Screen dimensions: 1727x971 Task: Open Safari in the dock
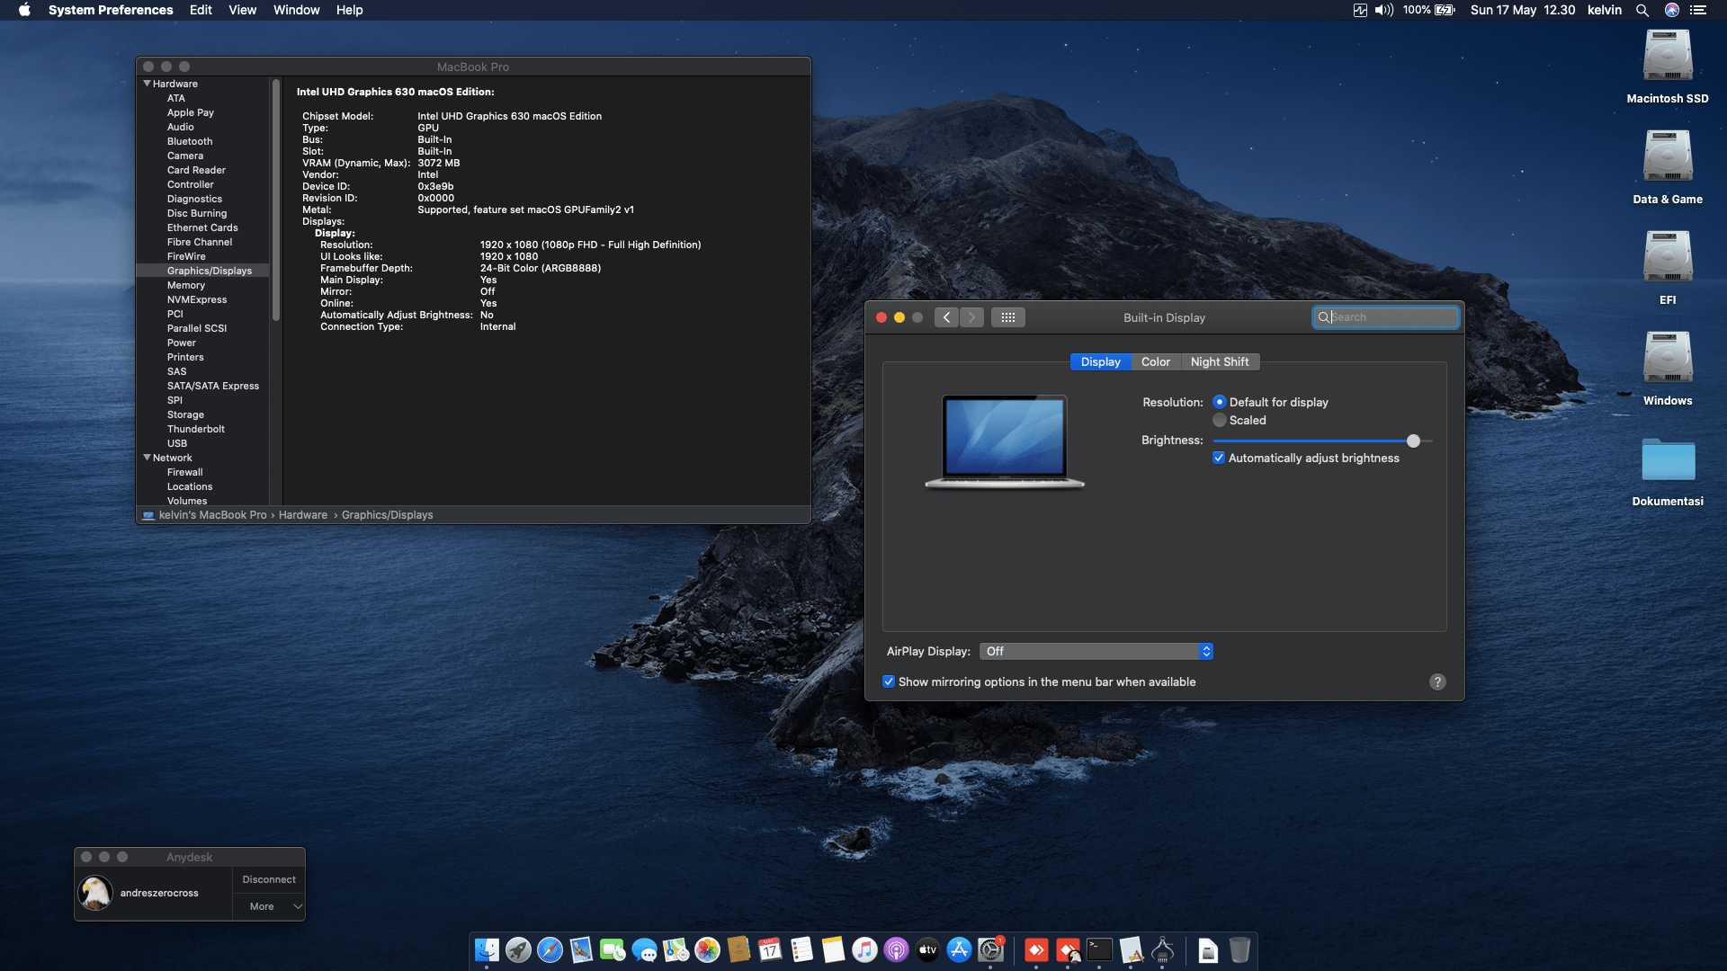click(550, 950)
